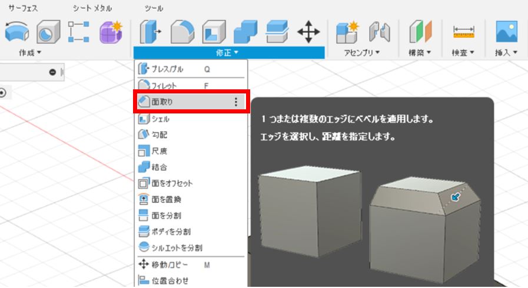Click the Offset Plane construct icon
Image resolution: width=528 pixels, height=288 pixels.
[x=420, y=32]
